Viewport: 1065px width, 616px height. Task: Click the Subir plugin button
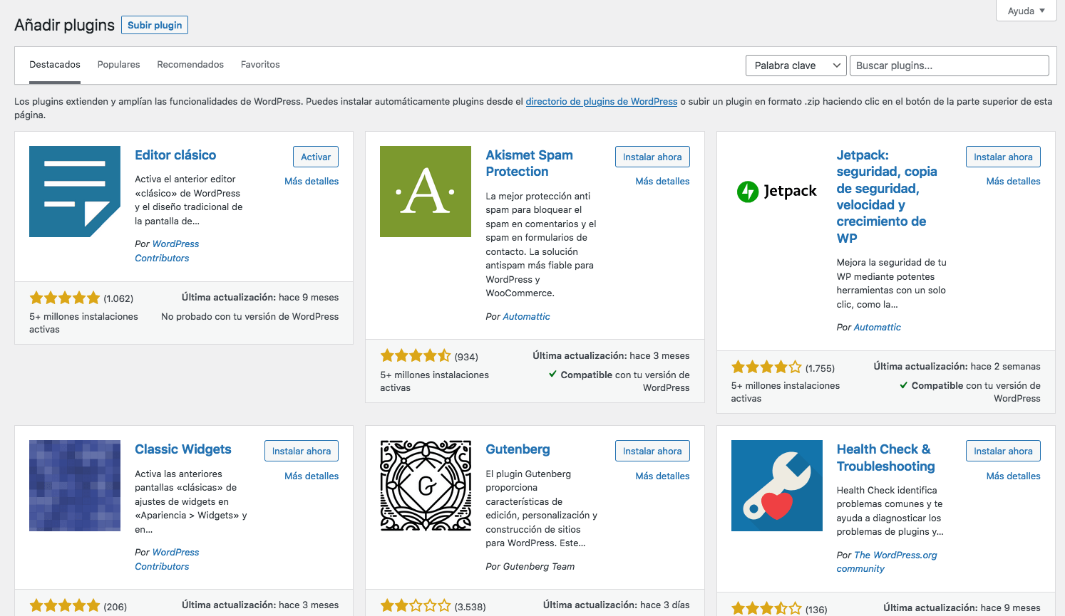click(154, 24)
